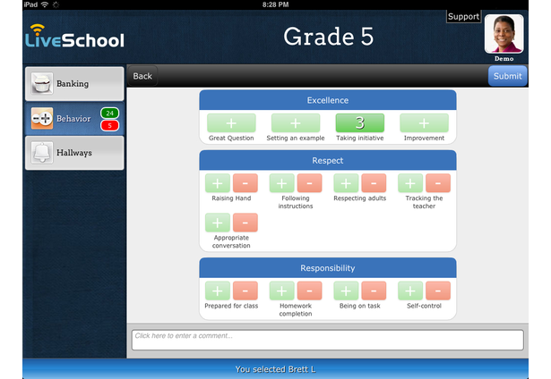The image size is (551, 379).
Task: Give a negative Appropriate conversation mark
Action: click(245, 223)
